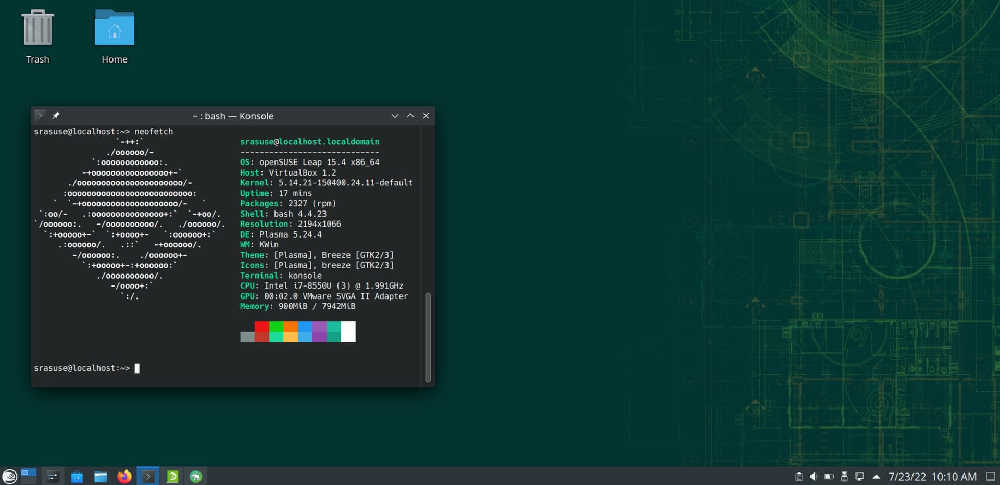Click the "Theme: [Plasma], Breeze [GTK2/3]" line
Image resolution: width=1000 pixels, height=485 pixels.
(317, 255)
